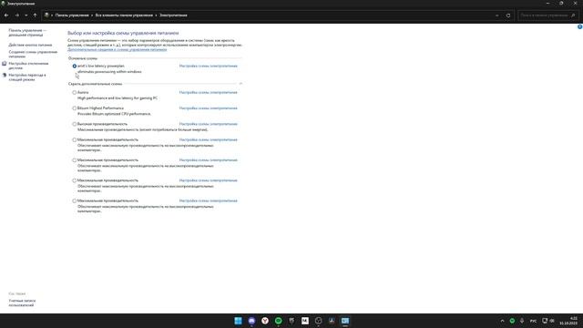
Task: Click 'eliminates powersaving within windows' description
Action: (x=109, y=71)
